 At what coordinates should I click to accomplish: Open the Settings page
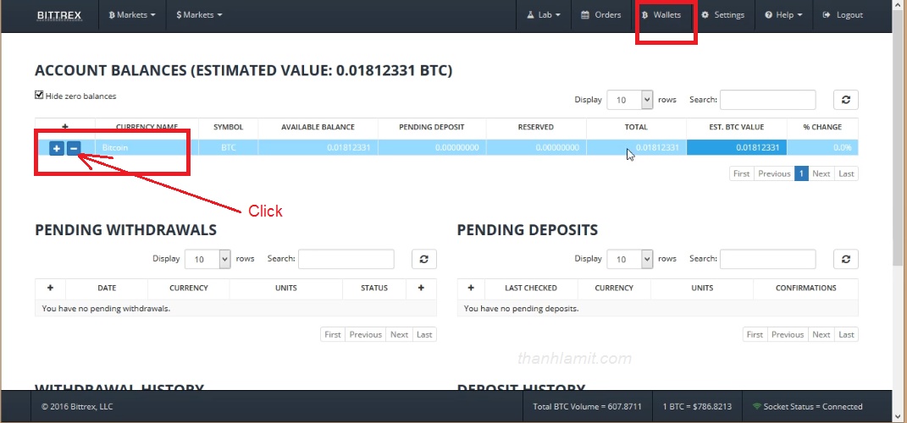point(723,15)
